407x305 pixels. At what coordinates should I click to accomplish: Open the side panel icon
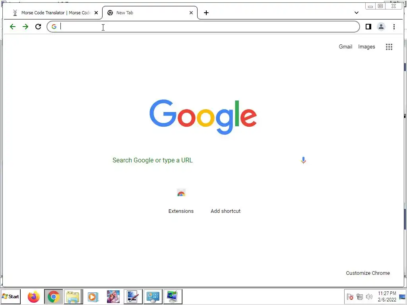(x=368, y=27)
